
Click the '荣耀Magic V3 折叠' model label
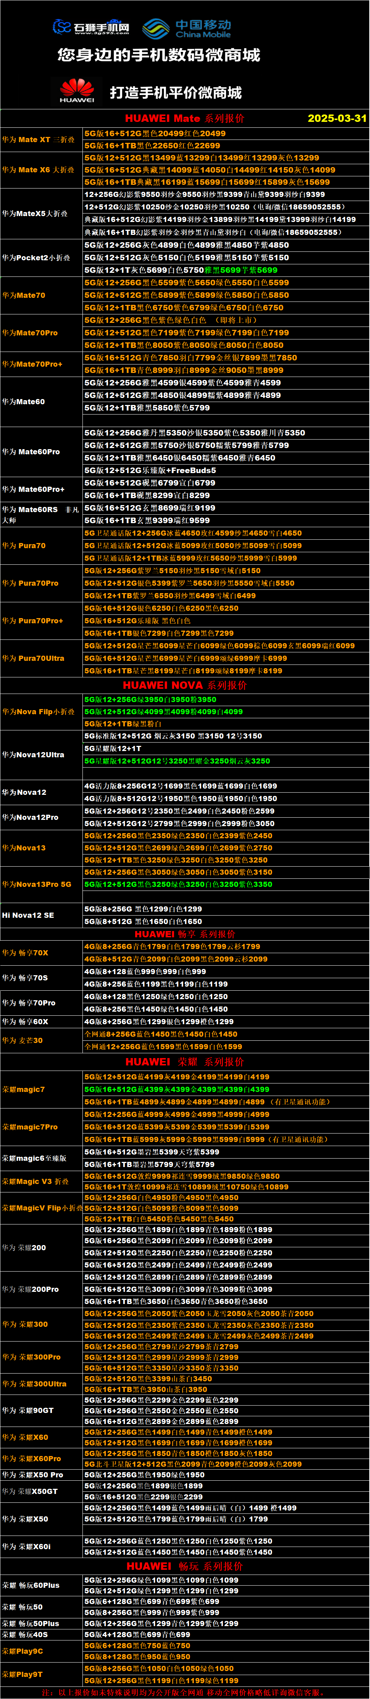tap(36, 1181)
